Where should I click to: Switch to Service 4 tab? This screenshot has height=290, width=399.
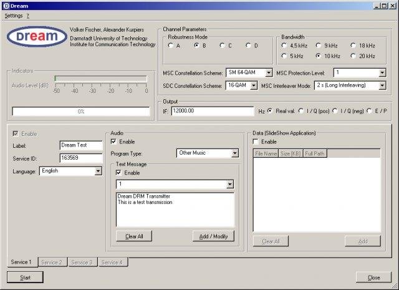(113, 263)
